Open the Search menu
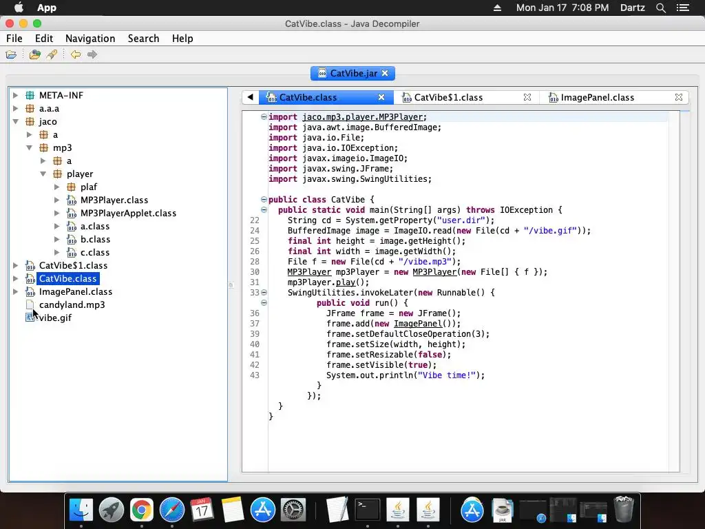Viewport: 705px width, 529px height. pos(143,39)
